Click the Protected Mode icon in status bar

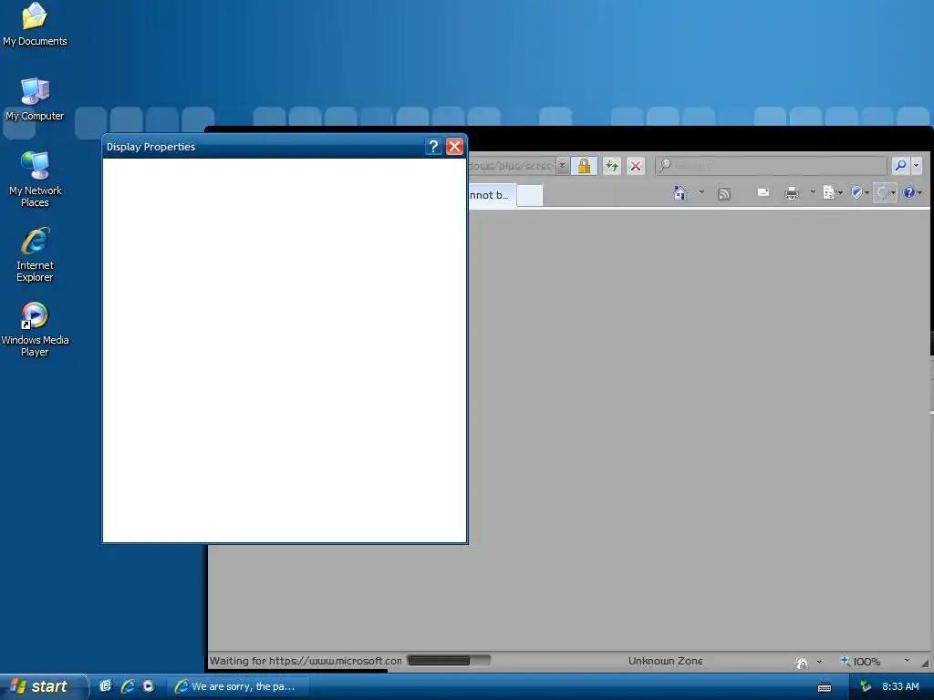point(802,662)
